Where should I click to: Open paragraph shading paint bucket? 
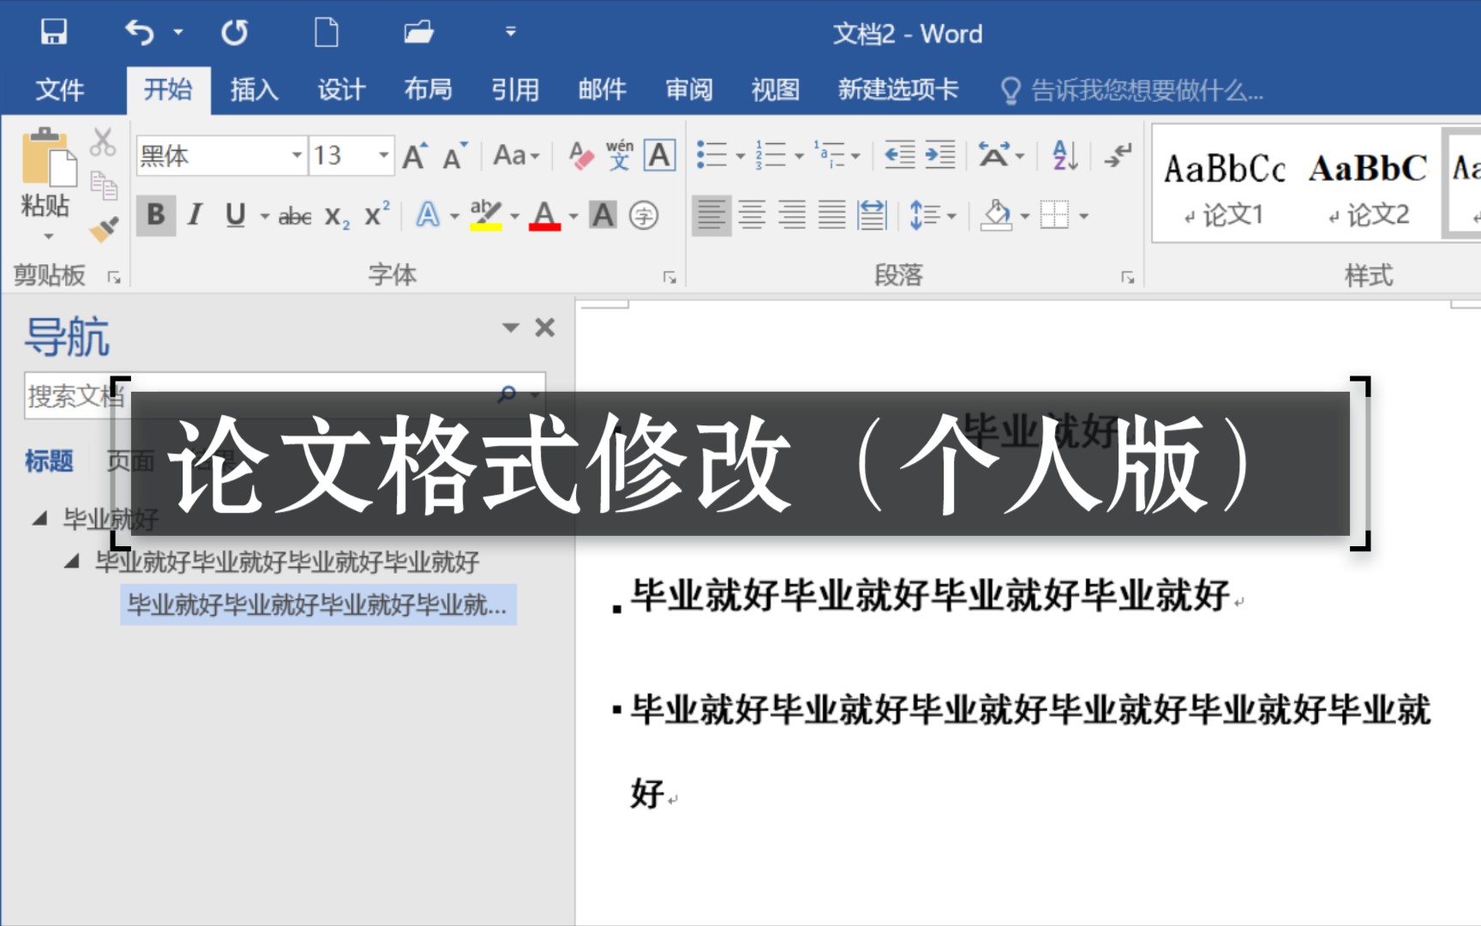(x=996, y=214)
